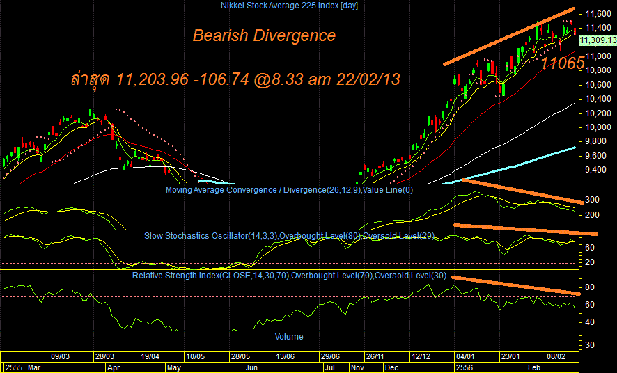Click the 13/06 date marker
617x373 pixels.
click(286, 357)
